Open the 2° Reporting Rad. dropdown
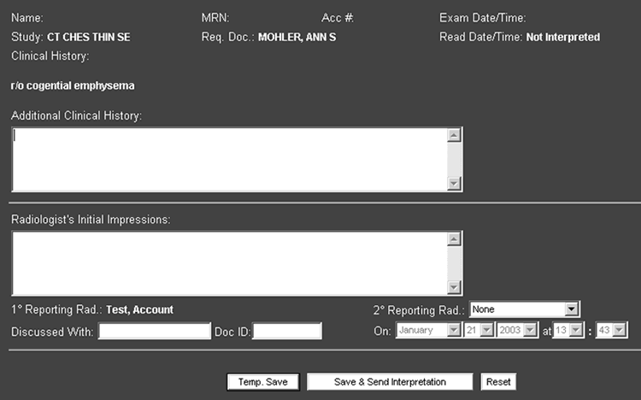Screen dimensions: 641x400 (525, 309)
